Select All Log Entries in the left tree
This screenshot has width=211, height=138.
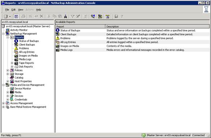(x=26, y=52)
